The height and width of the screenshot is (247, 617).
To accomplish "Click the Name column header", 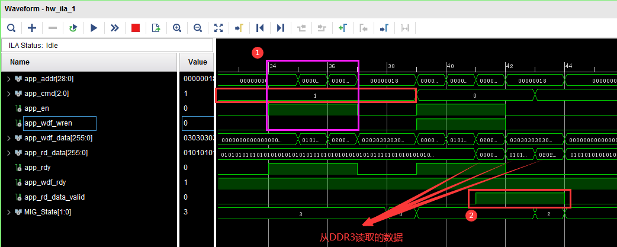I will tap(89, 62).
